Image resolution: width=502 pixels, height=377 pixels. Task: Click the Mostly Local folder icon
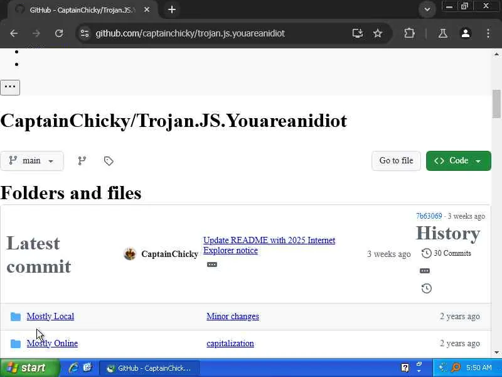(15, 317)
